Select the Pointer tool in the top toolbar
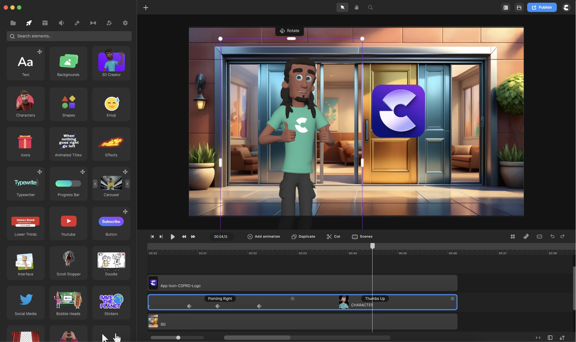 coord(342,7)
